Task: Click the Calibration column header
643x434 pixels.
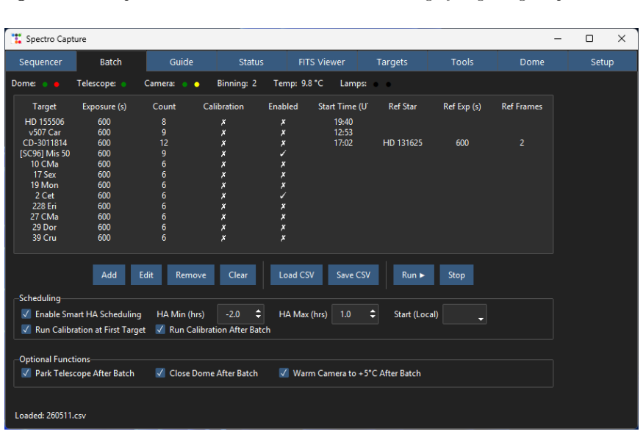Action: tap(223, 106)
